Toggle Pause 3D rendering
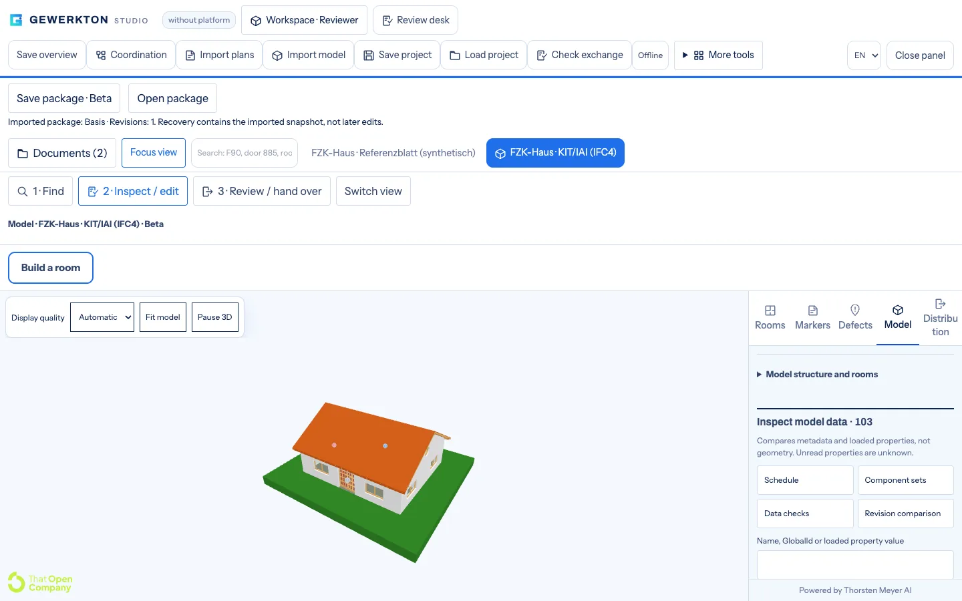 coord(215,317)
